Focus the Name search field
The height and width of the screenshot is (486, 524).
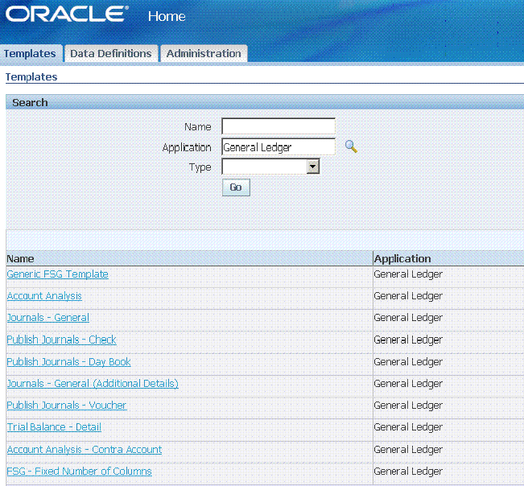(278, 126)
